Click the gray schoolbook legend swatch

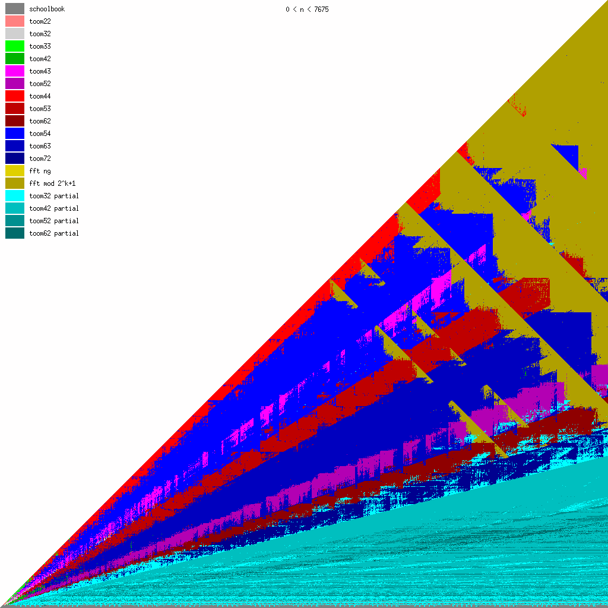coord(15,8)
